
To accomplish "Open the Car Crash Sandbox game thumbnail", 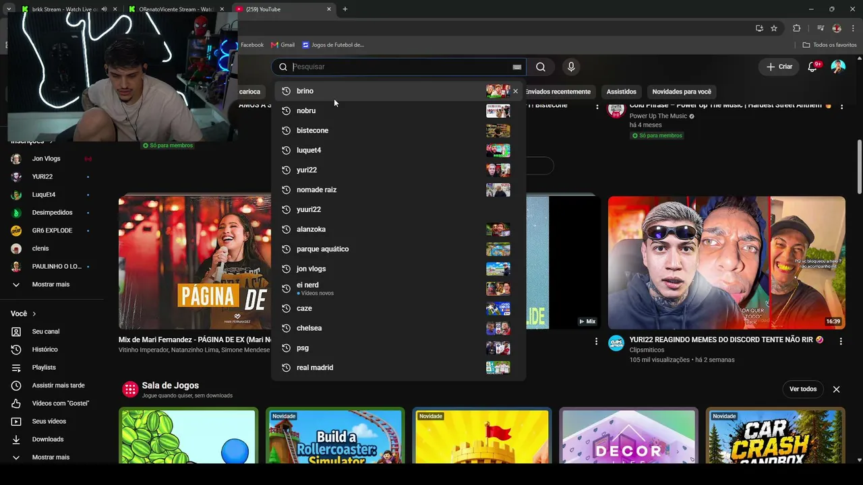I will [775, 436].
